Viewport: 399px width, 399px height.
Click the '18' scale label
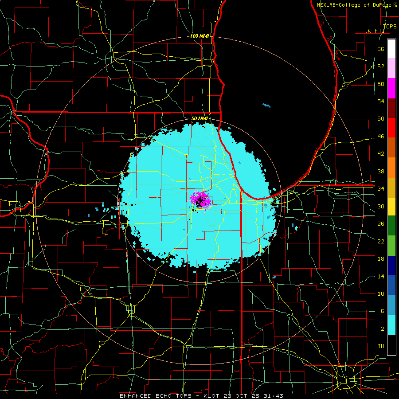click(x=381, y=259)
